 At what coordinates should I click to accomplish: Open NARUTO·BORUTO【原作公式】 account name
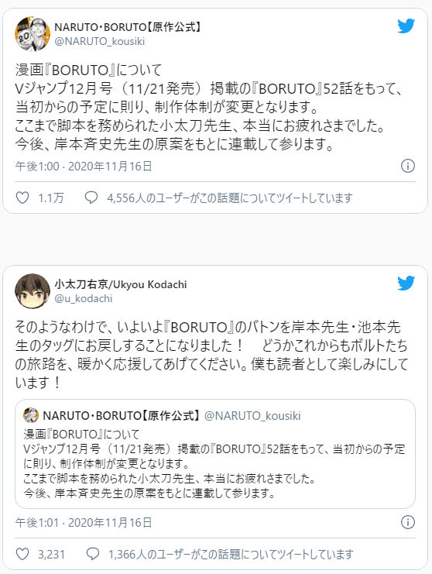(x=127, y=27)
